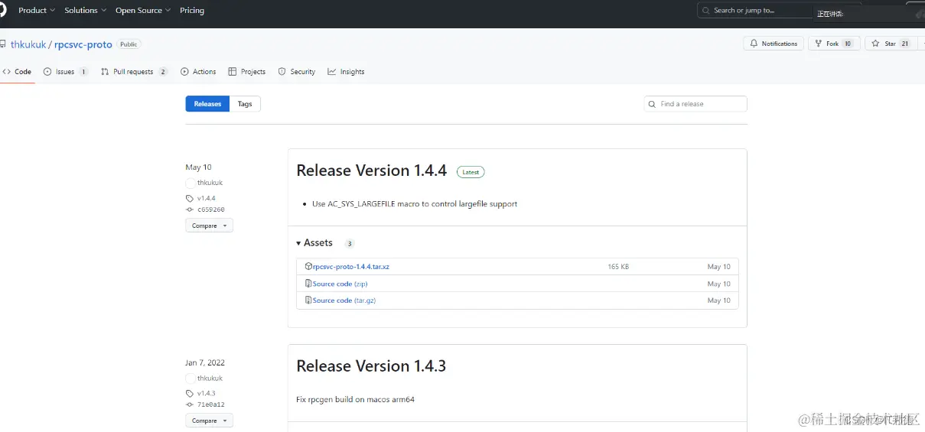This screenshot has height=432, width=925.
Task: Click the Latest badge on 1.4.4
Action: click(471, 172)
